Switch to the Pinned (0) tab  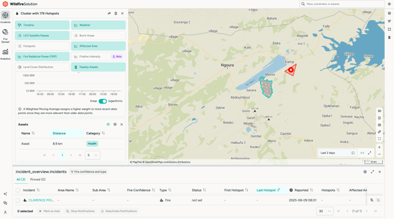(x=38, y=179)
